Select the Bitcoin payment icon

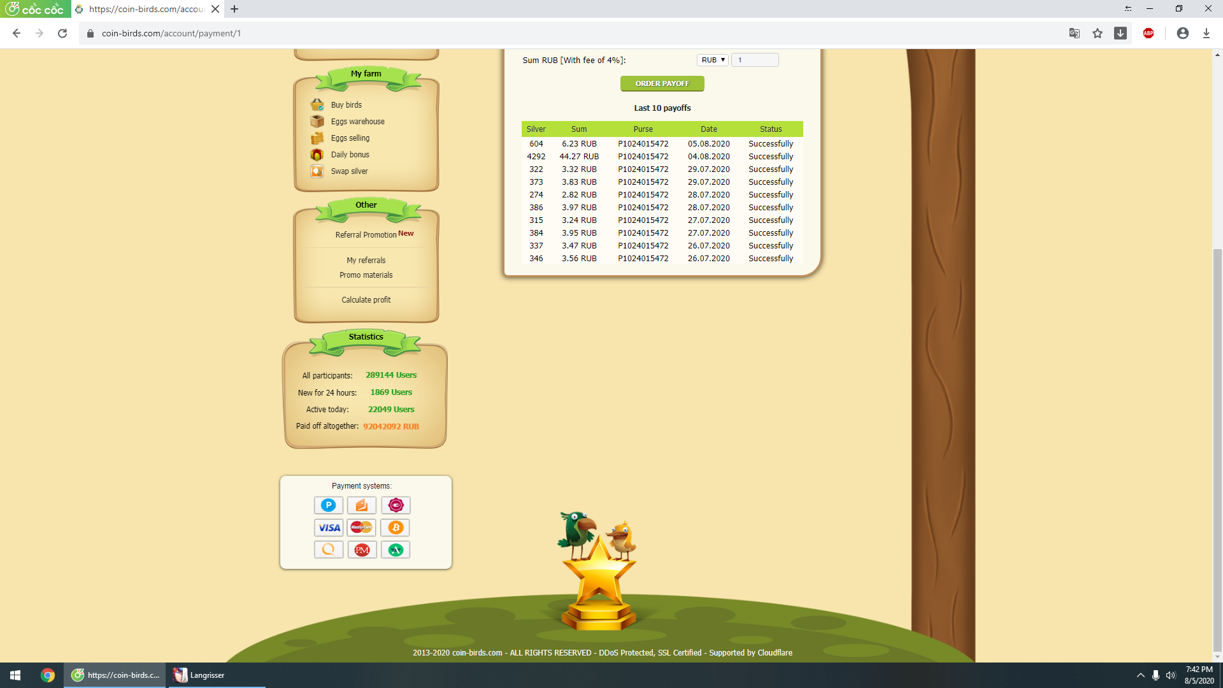(396, 527)
